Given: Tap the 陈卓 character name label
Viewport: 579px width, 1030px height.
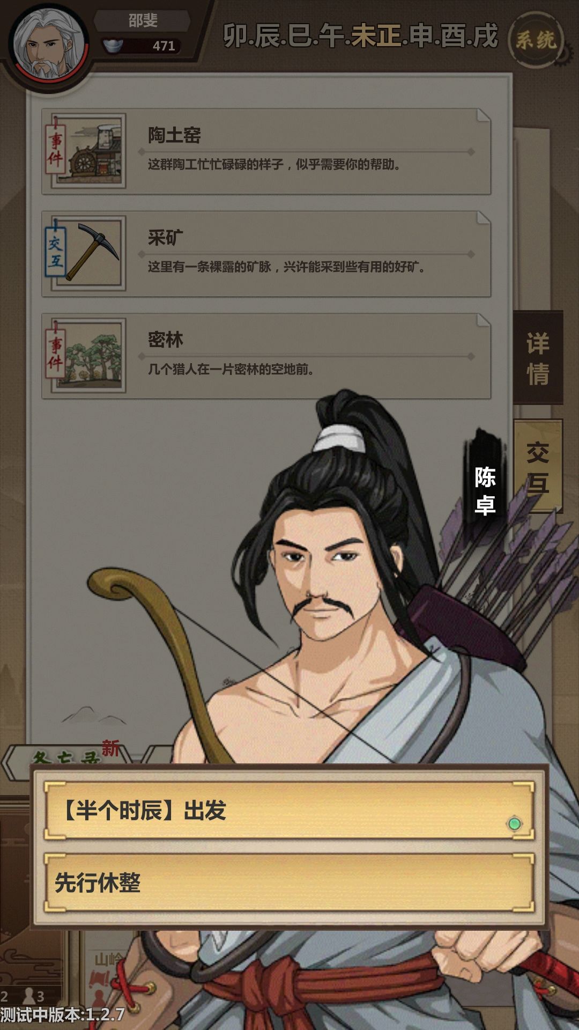Looking at the screenshot, I should [485, 490].
